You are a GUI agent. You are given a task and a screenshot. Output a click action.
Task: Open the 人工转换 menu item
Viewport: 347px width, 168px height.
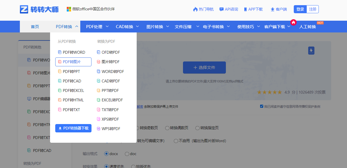[308, 26]
